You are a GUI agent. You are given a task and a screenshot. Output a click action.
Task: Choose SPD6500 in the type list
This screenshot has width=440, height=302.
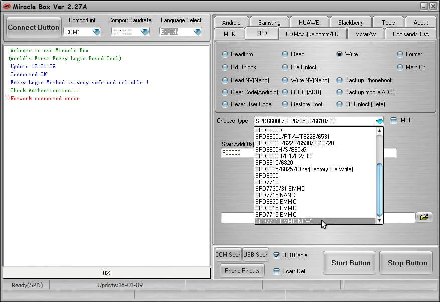pyautogui.click(x=315, y=176)
